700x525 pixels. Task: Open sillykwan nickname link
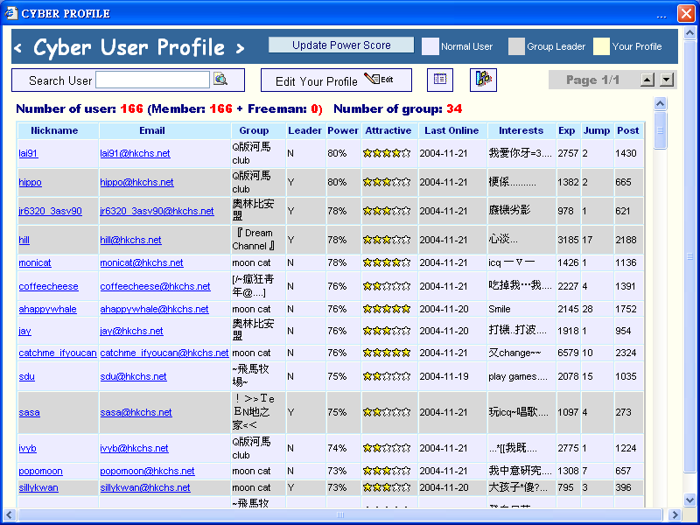38,487
